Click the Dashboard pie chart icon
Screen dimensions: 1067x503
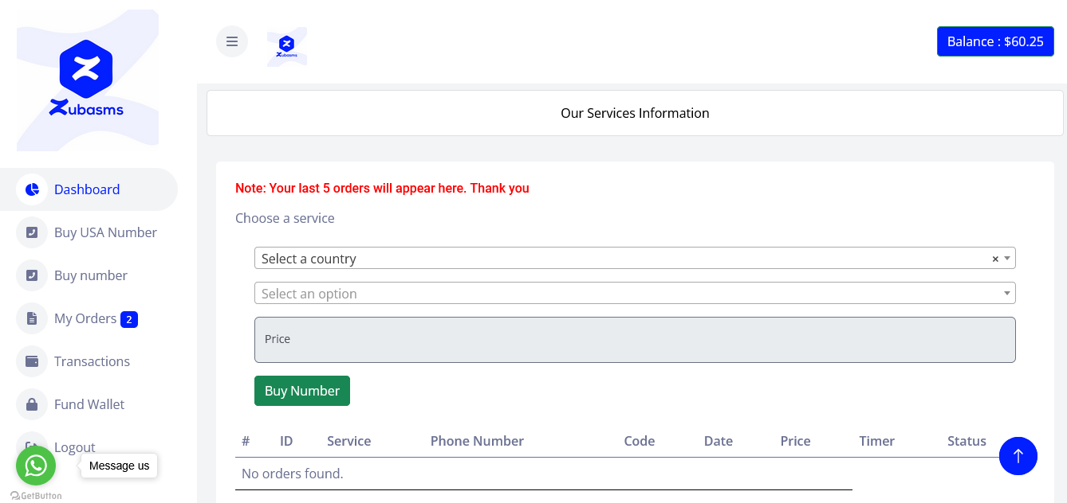pyautogui.click(x=32, y=189)
